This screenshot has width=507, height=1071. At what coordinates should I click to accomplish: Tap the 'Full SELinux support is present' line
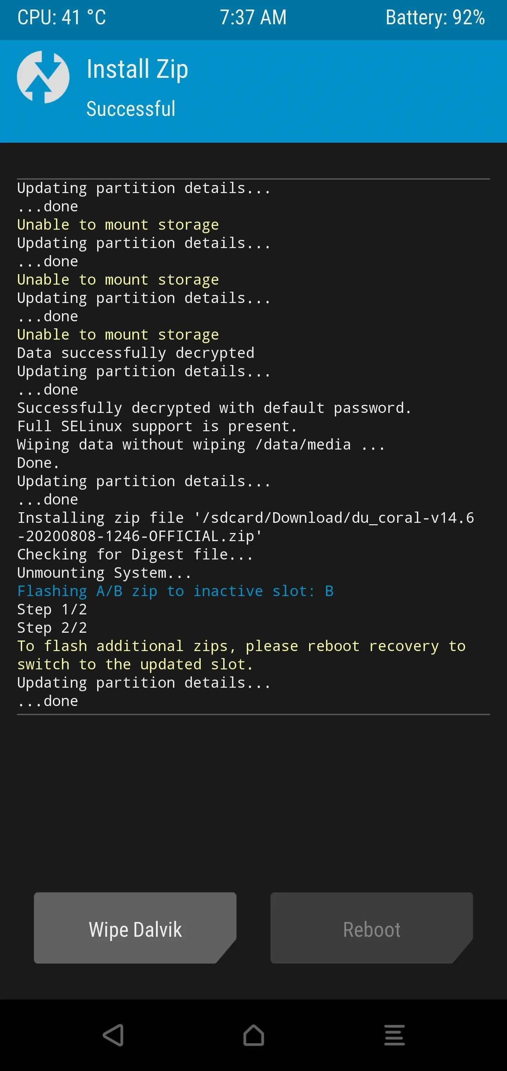click(157, 426)
